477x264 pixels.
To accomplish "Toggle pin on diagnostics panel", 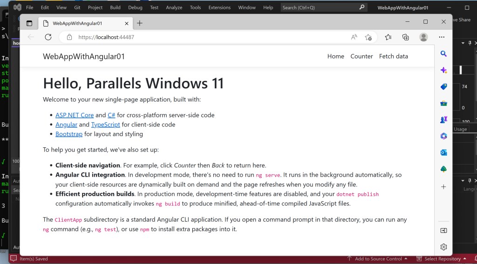I will (x=470, y=43).
